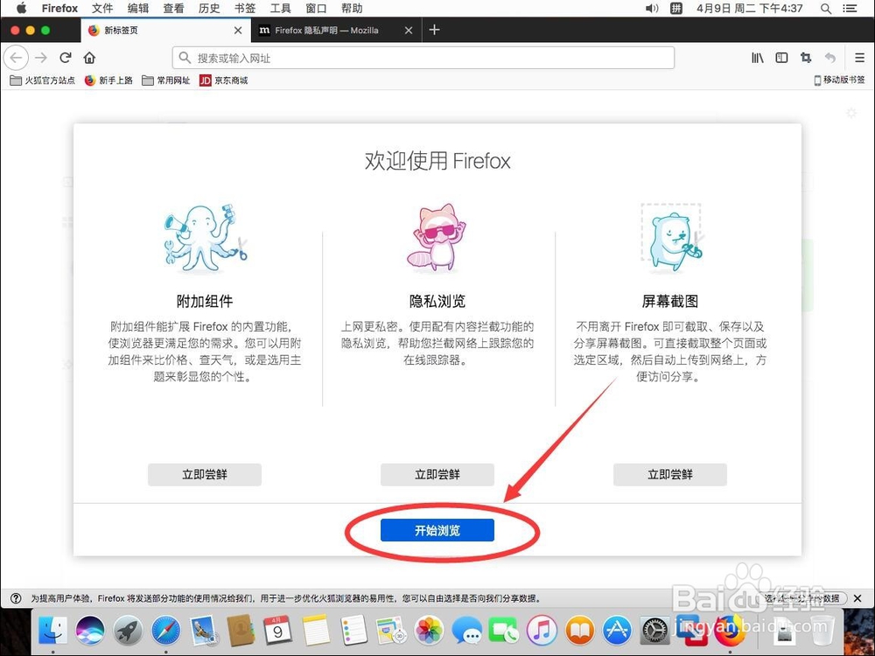The image size is (875, 656).
Task: Reload the current page
Action: coord(66,58)
